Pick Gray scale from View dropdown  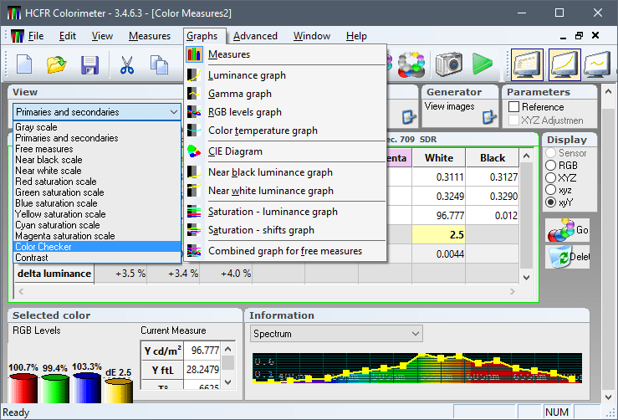pos(36,127)
